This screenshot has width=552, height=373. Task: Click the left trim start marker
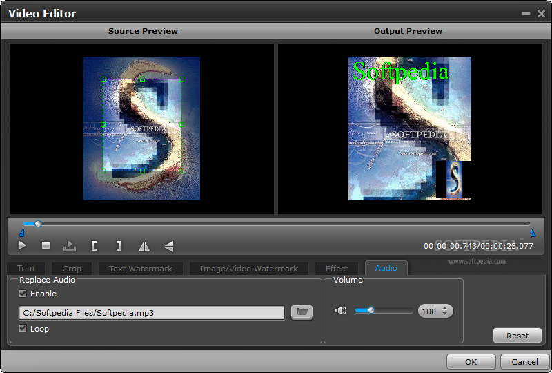click(x=21, y=233)
